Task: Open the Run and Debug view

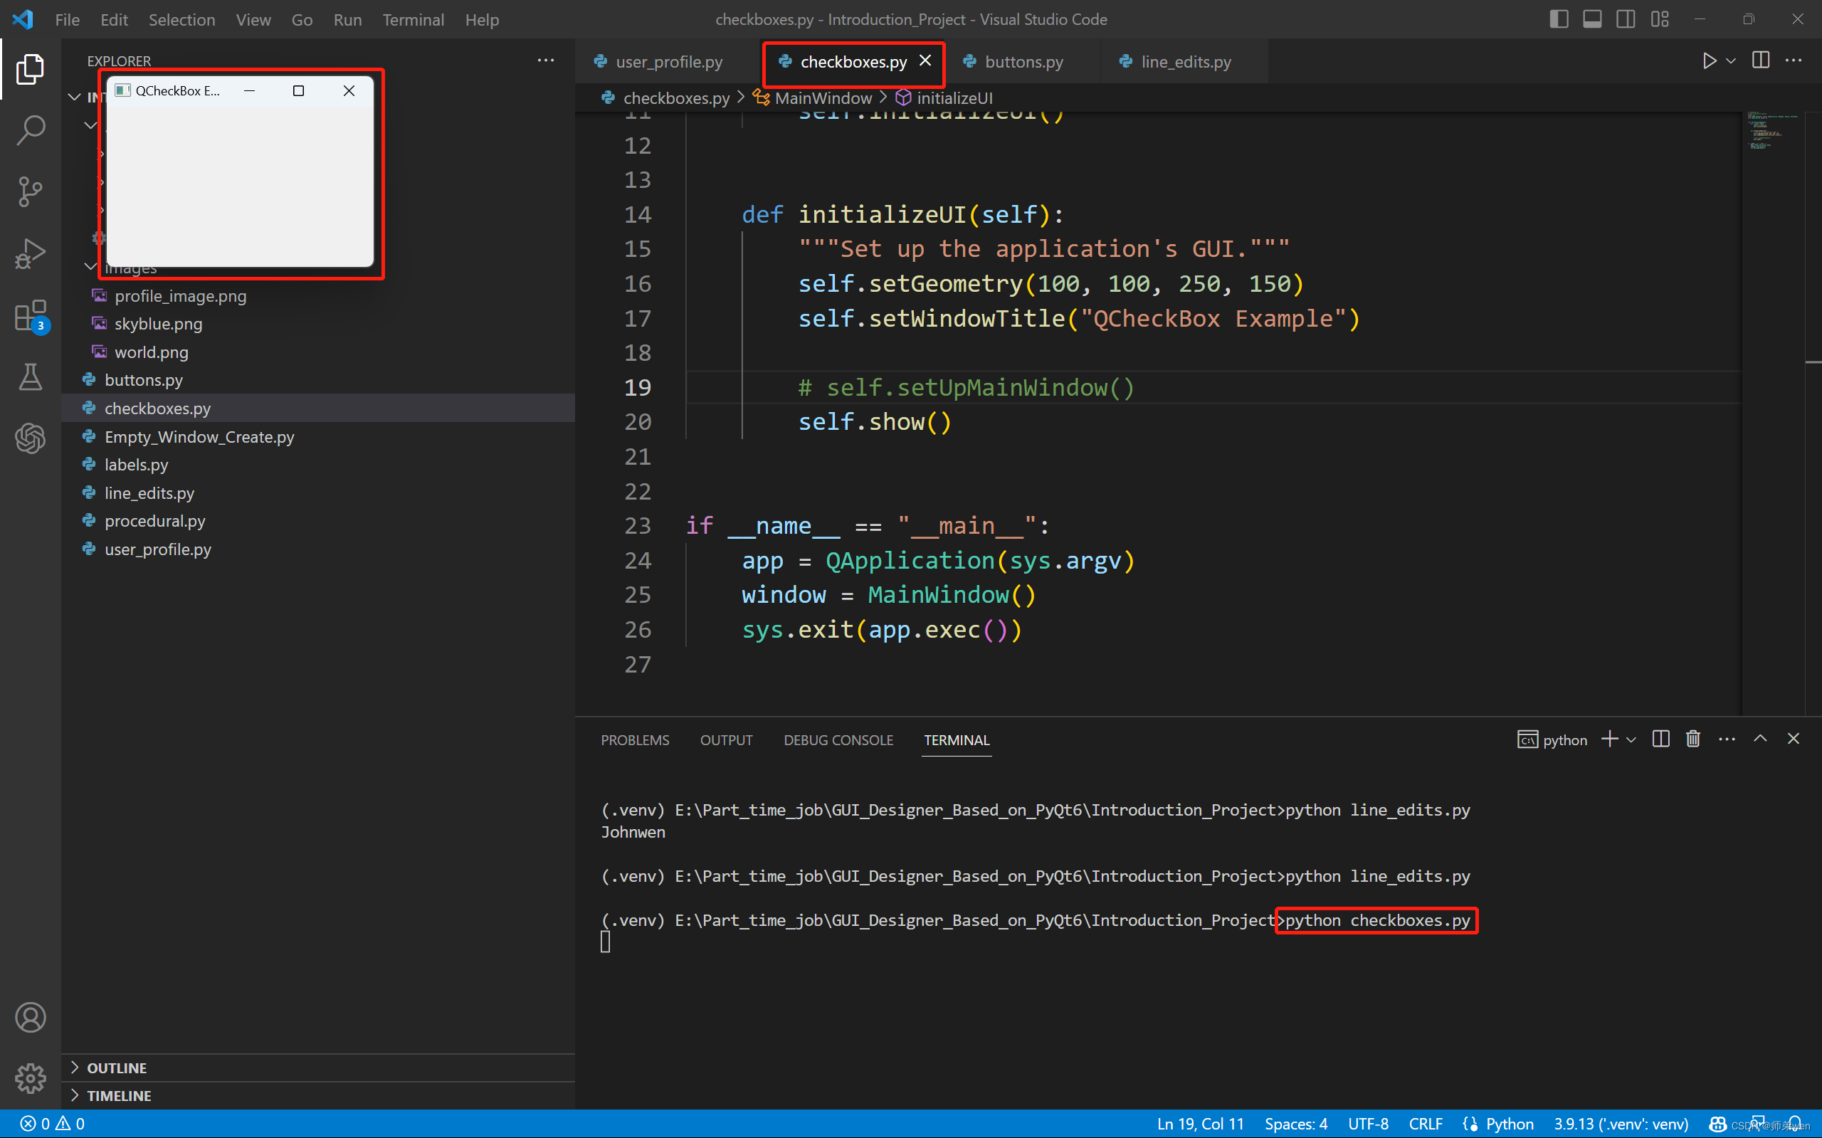Action: (x=30, y=253)
